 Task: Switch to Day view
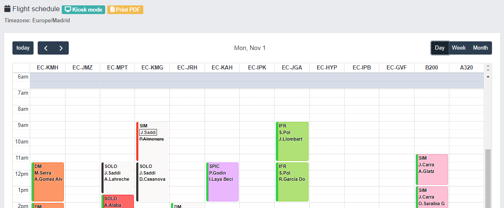click(439, 48)
